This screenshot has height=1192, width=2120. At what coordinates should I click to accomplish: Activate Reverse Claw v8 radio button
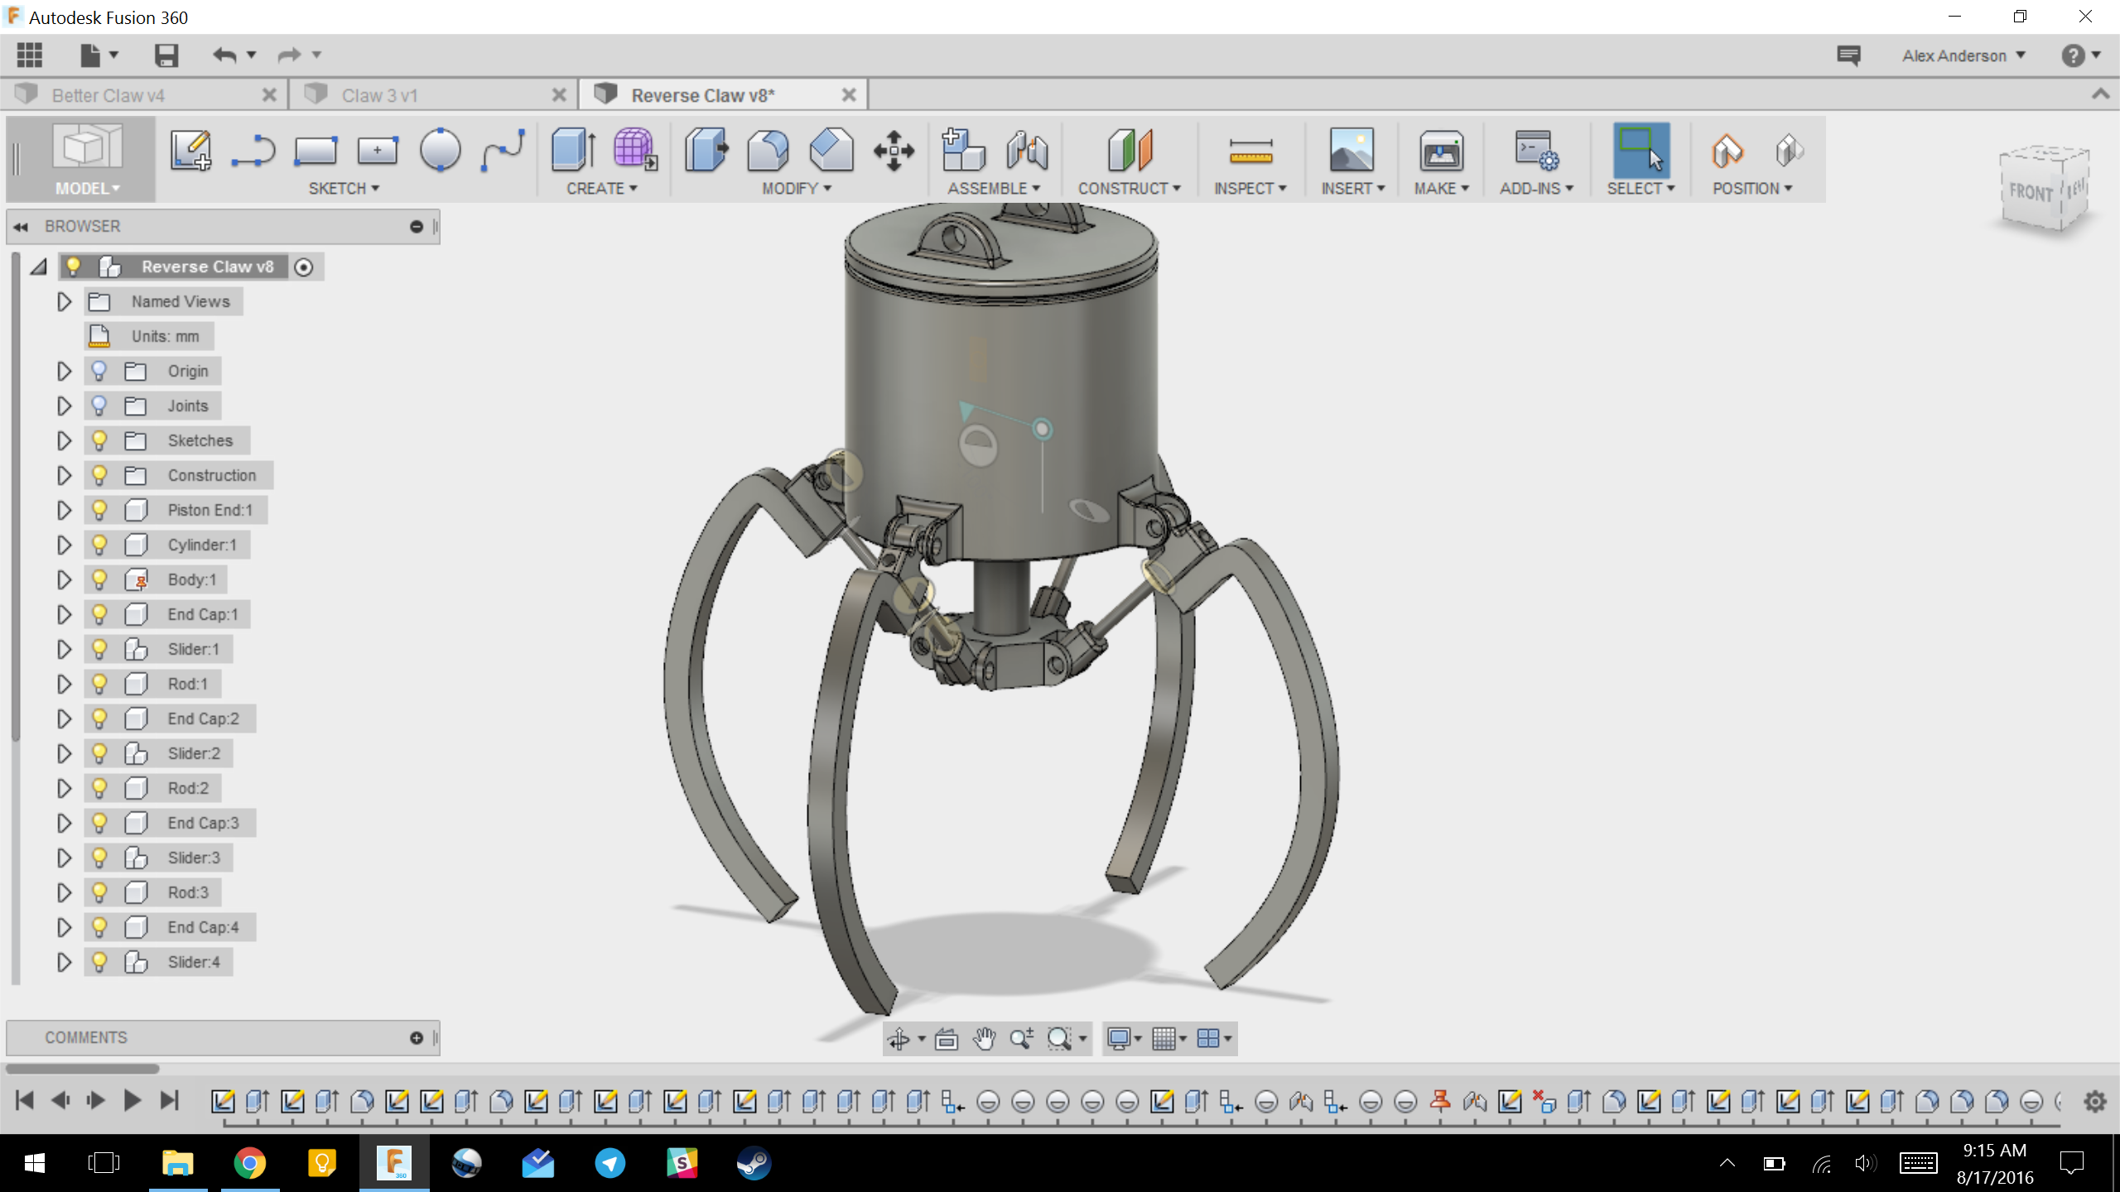[x=304, y=267]
